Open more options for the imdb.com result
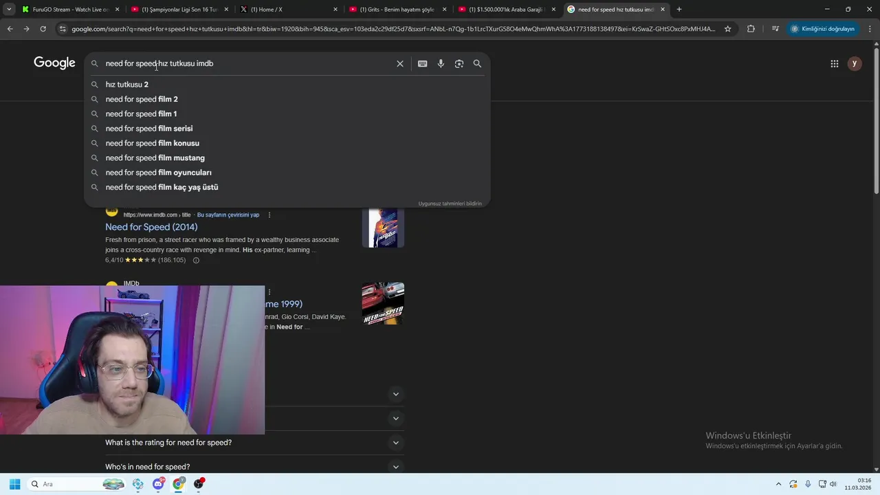 (x=269, y=215)
